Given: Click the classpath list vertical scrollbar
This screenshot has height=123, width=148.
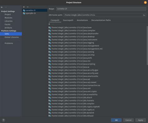Looking at the screenshot, I should [x=147, y=46].
